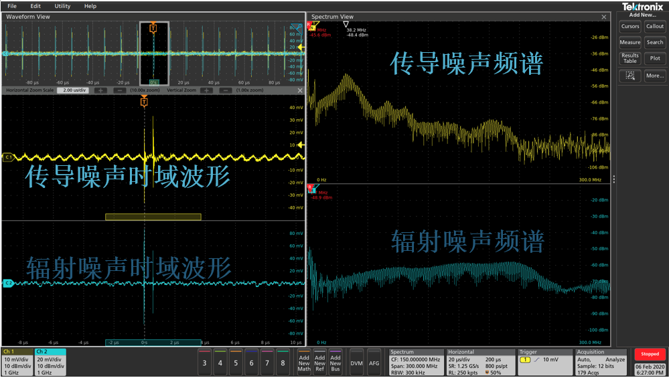Toggle channel 8 on
Viewport: 669px width, 378px height.
point(283,362)
